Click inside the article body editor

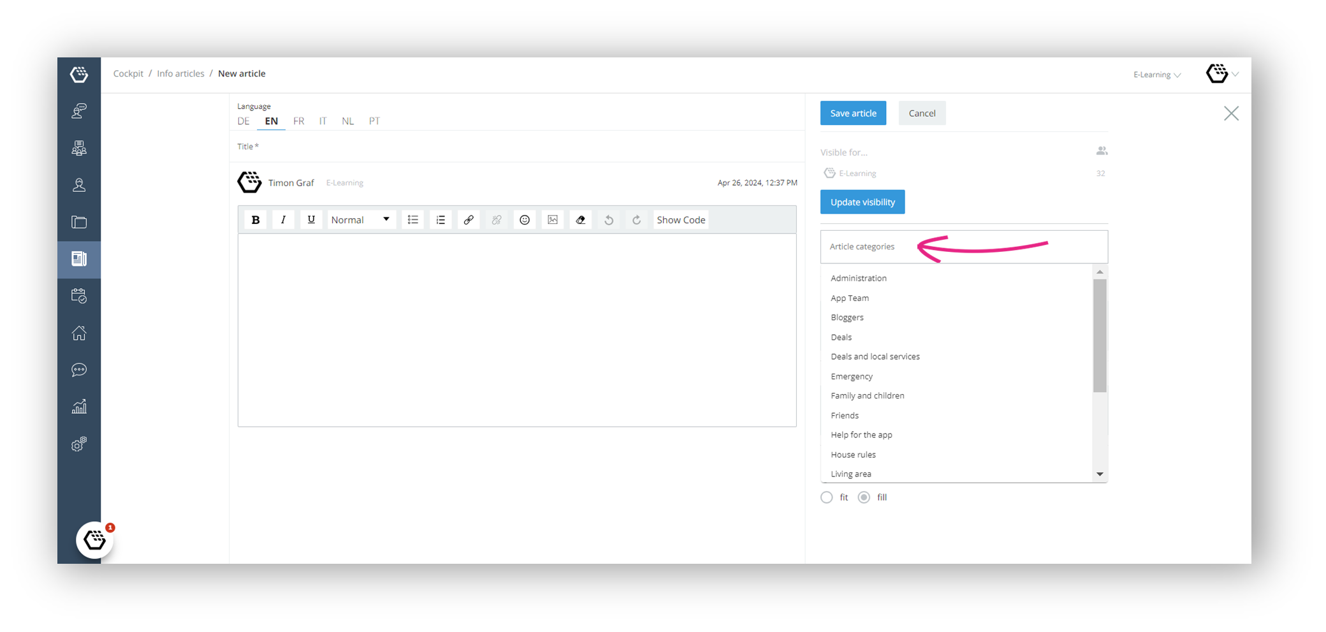(x=517, y=330)
